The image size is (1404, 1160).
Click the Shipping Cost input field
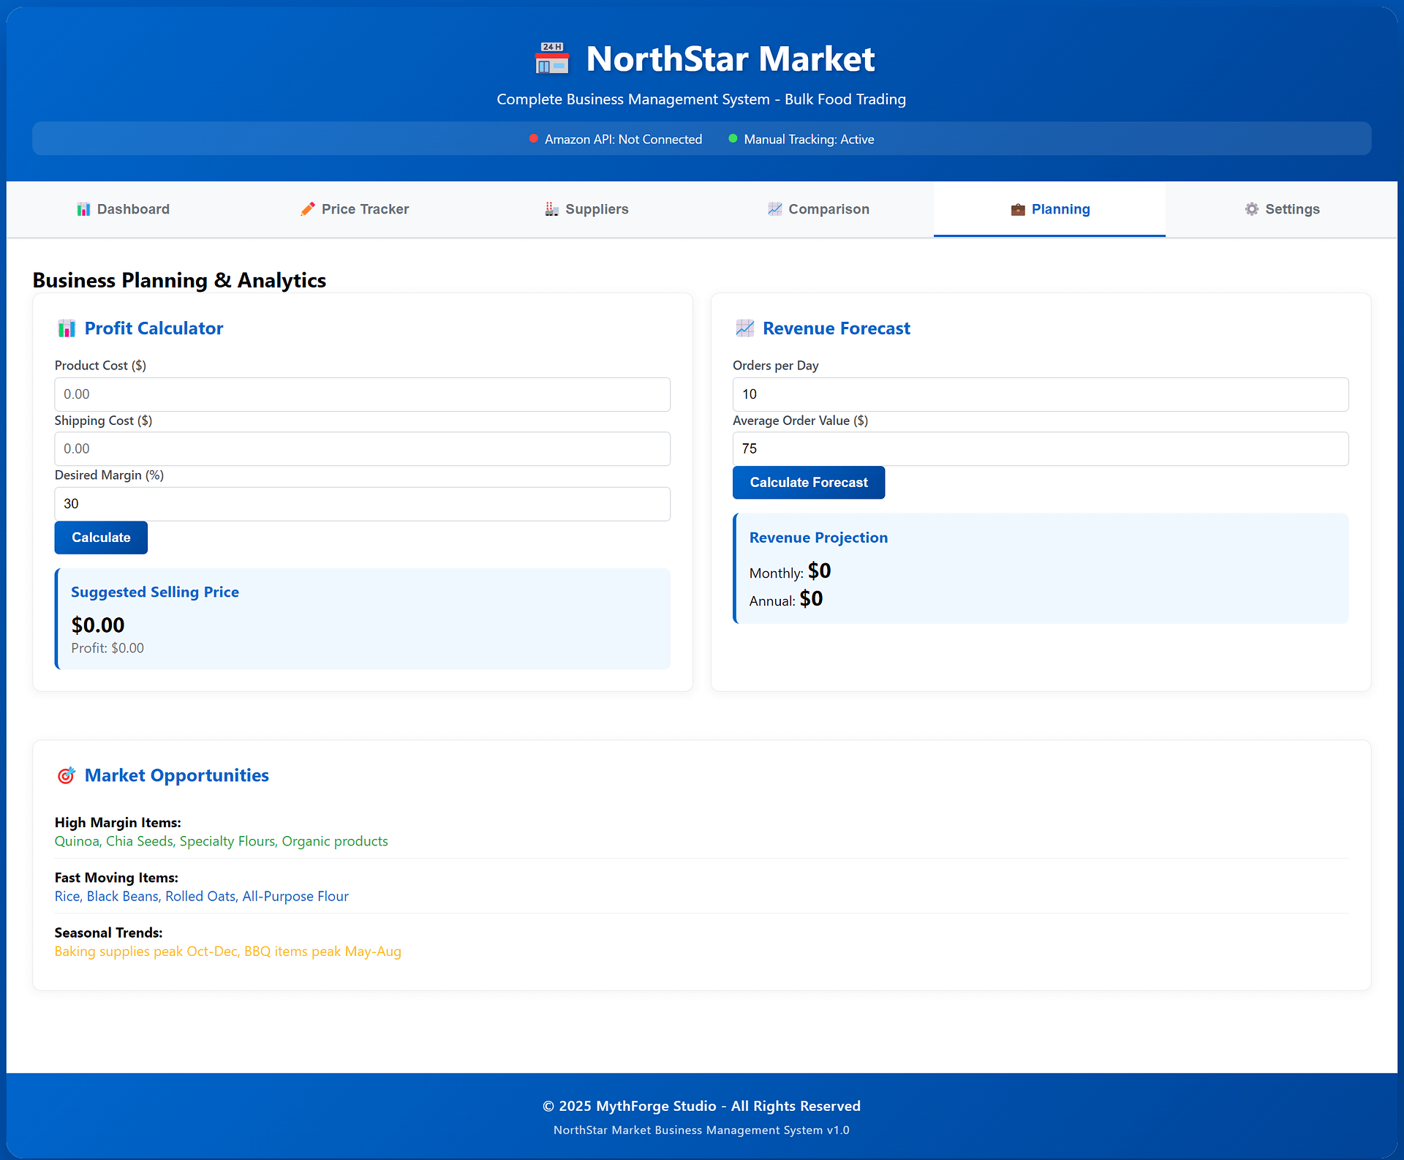362,449
